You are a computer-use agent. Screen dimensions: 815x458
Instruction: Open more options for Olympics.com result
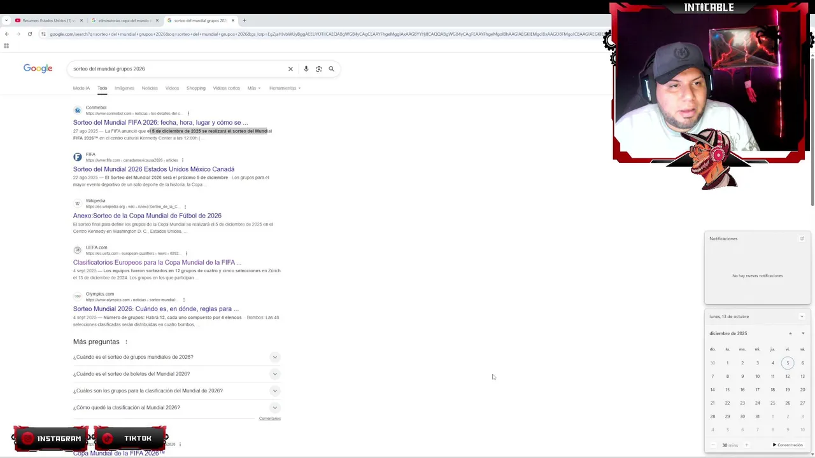(x=184, y=300)
